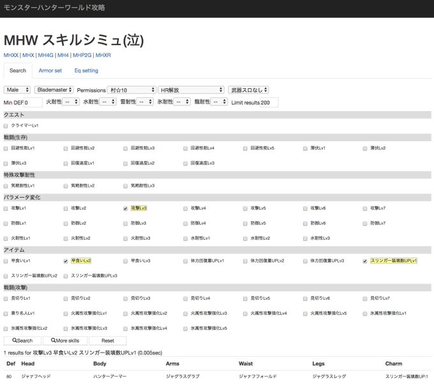Check the 回避性能Lv5 skill

pyautogui.click(x=245, y=148)
